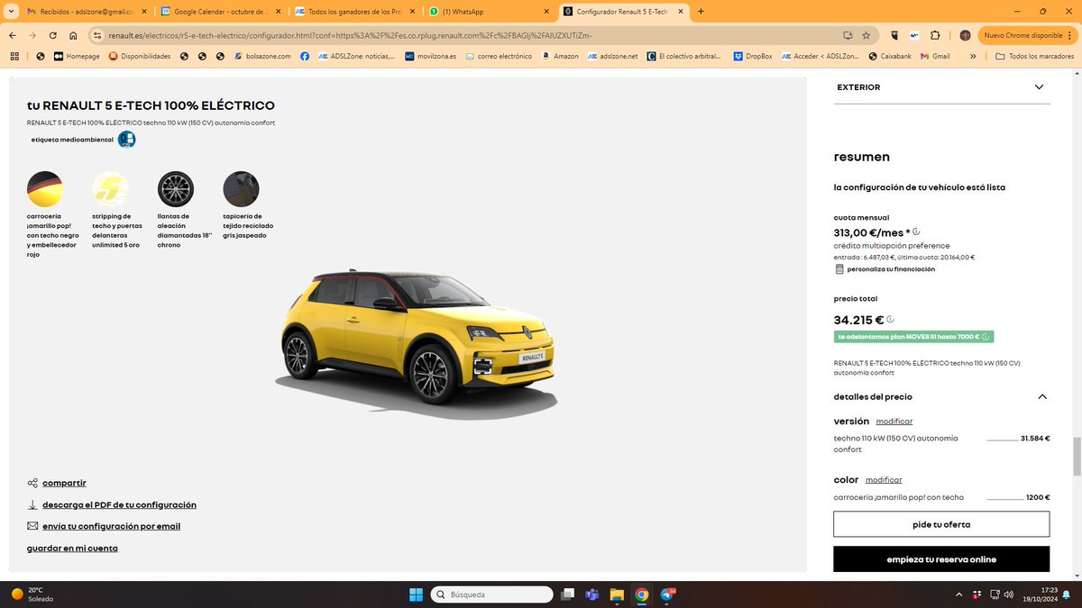Open Telegram from the taskbar
Screen dimensions: 1082x608
tap(667, 594)
